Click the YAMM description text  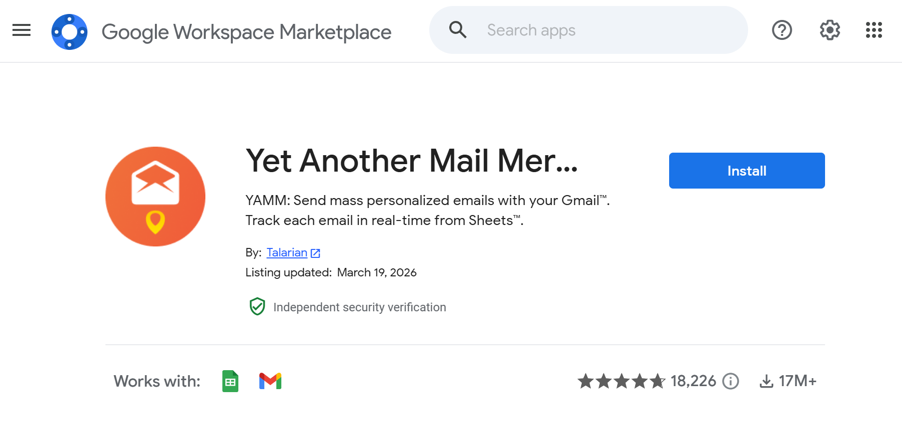click(428, 210)
